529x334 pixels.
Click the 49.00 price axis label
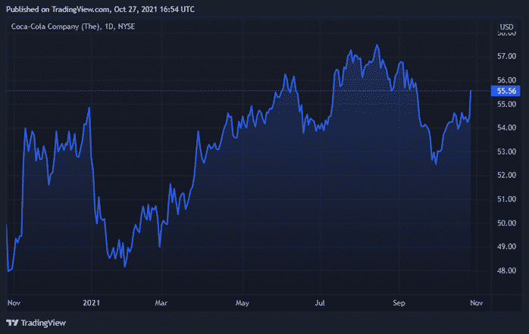coord(507,247)
